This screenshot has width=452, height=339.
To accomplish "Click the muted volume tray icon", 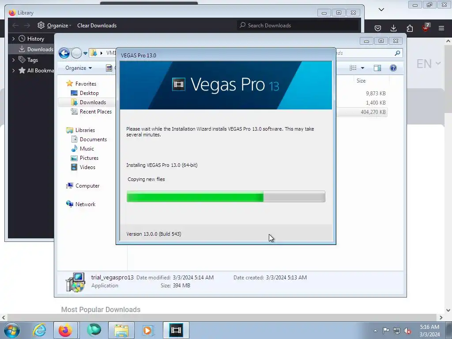I will click(x=407, y=331).
